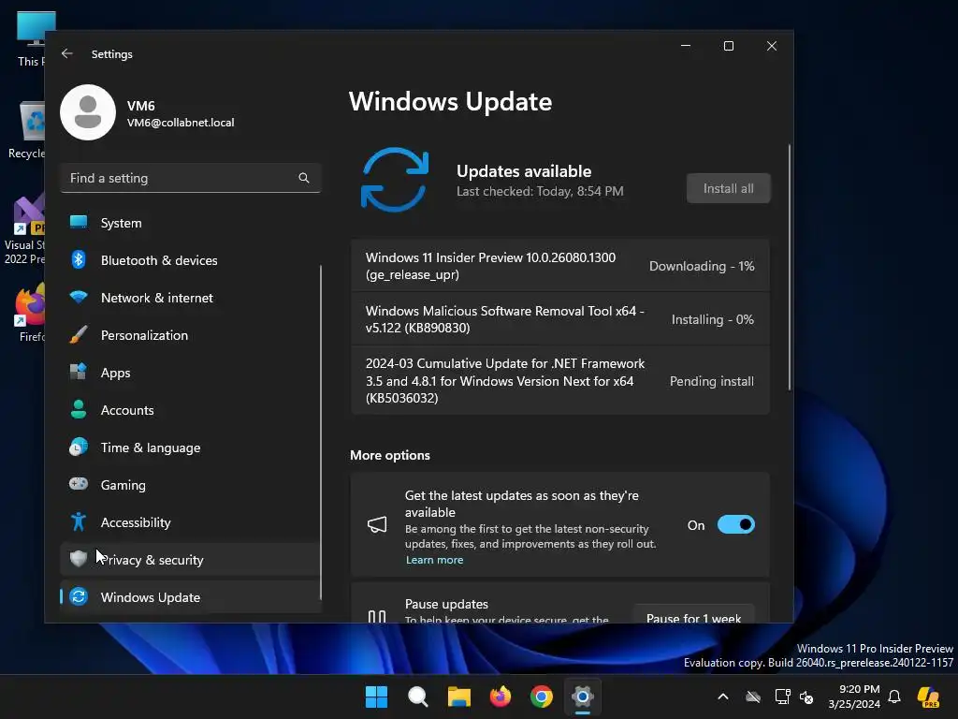Click the Learn more link
This screenshot has height=719, width=958.
(x=434, y=560)
